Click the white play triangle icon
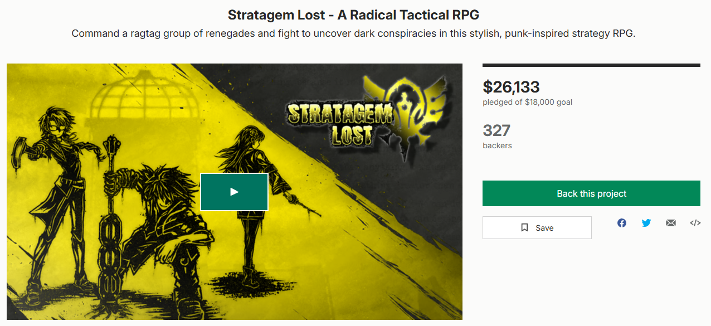 [x=235, y=192]
